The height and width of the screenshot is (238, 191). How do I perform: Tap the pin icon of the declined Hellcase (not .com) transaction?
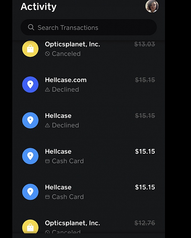30,120
